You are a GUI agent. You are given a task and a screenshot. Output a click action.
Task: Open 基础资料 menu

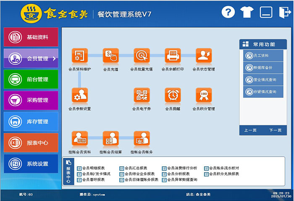pos(31,37)
